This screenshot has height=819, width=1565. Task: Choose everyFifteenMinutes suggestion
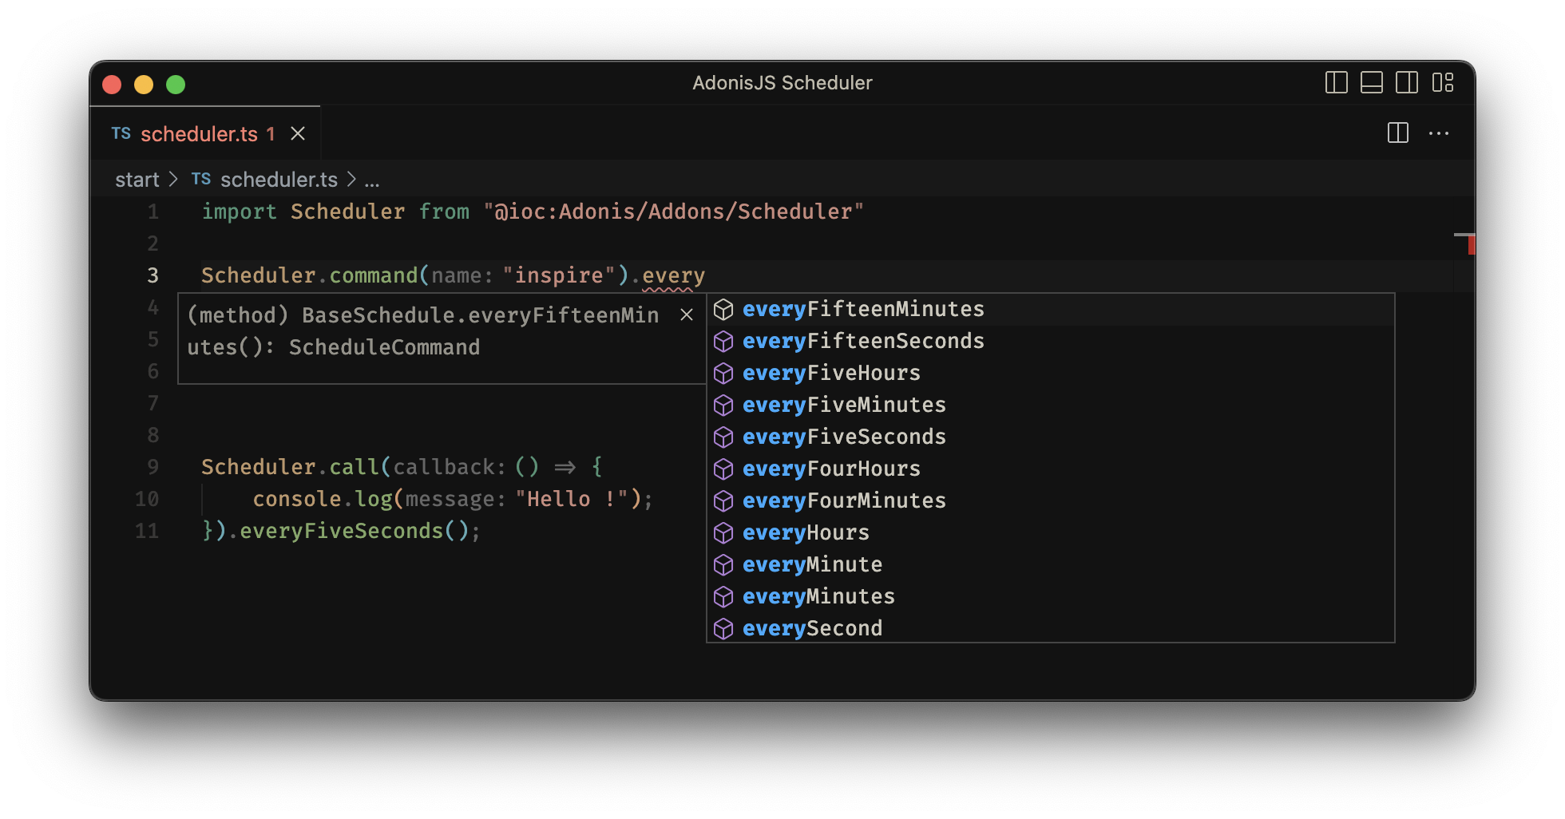(1051, 309)
